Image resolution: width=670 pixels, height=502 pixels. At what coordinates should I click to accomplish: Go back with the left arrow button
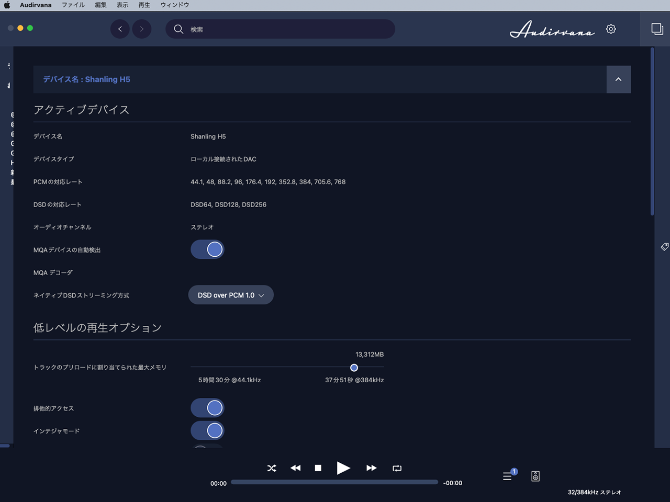[x=120, y=29]
